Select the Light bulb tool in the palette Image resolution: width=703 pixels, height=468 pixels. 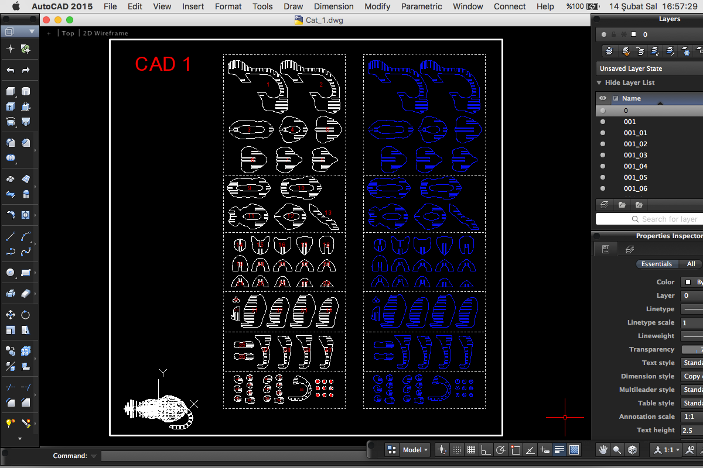point(11,422)
